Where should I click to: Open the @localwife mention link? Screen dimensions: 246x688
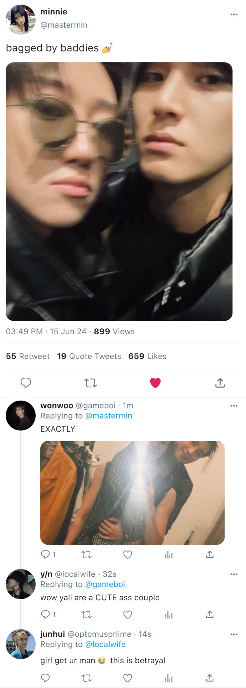105,644
